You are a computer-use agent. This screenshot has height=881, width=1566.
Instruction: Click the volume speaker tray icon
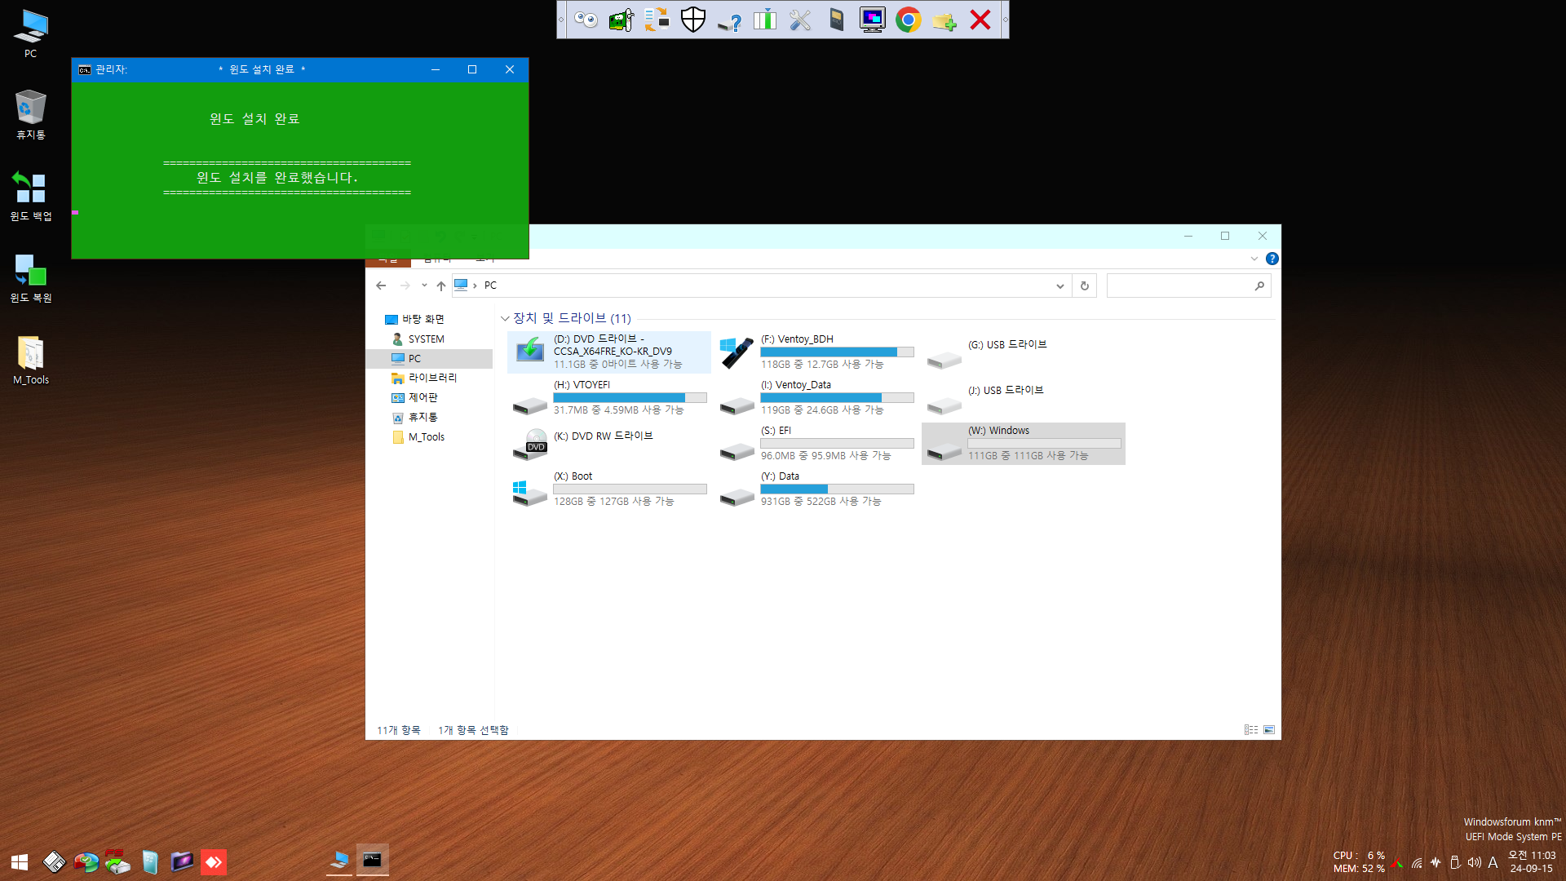point(1474,862)
